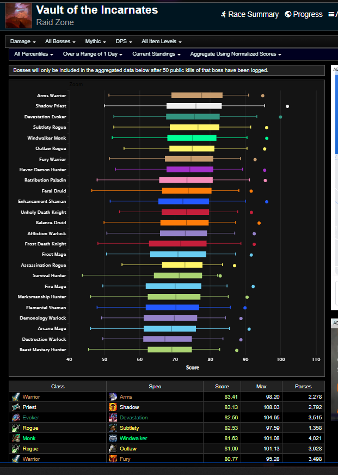The height and width of the screenshot is (475, 338).
Task: Open the Mythic difficulty dropdown
Action: click(x=95, y=41)
